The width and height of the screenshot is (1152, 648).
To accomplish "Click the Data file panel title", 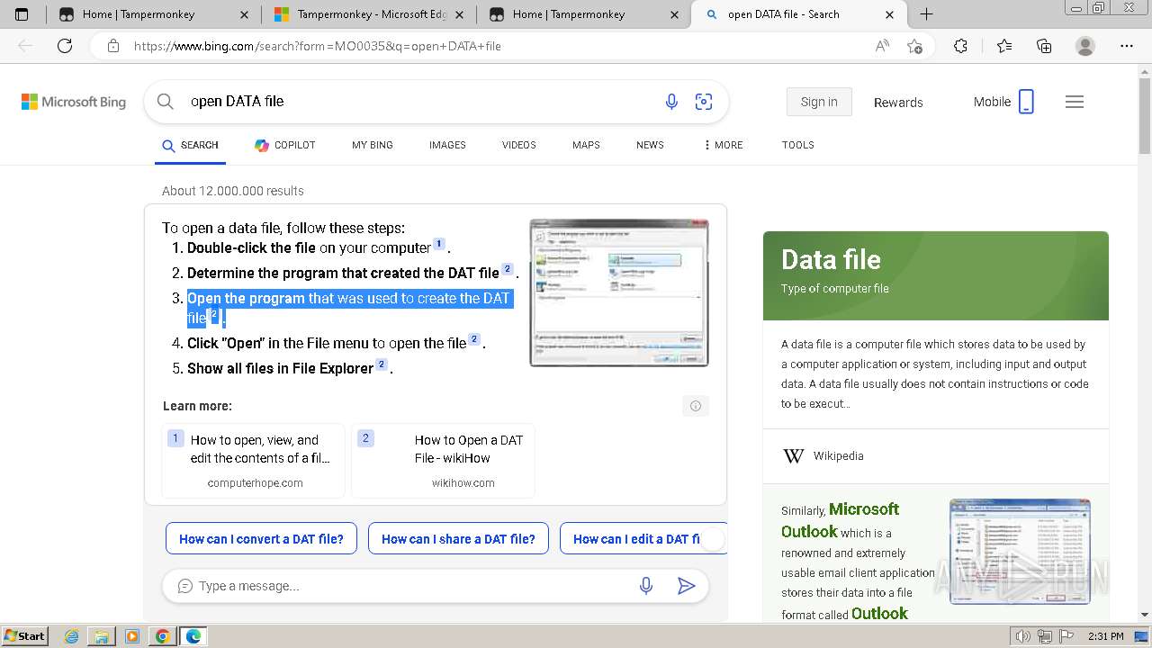I will (x=831, y=260).
